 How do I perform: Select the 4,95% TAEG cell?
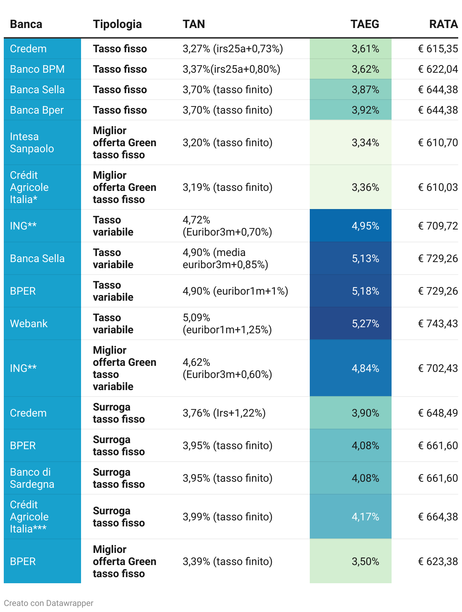pos(351,226)
